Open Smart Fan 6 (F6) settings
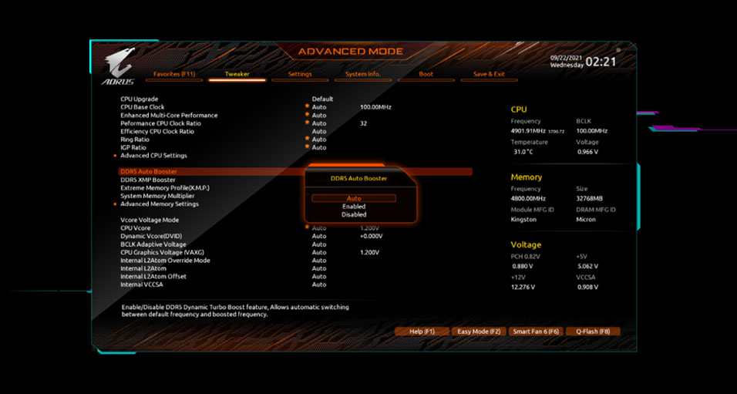The width and height of the screenshot is (737, 394). 535,332
